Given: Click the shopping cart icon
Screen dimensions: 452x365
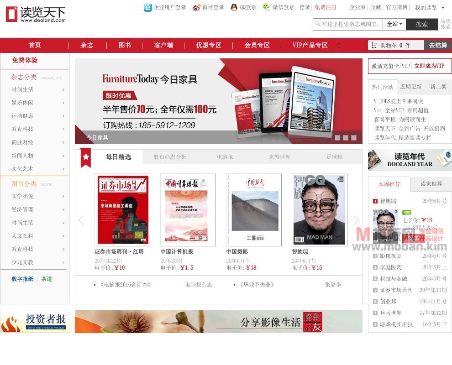Looking at the screenshot, I should click(x=374, y=45).
